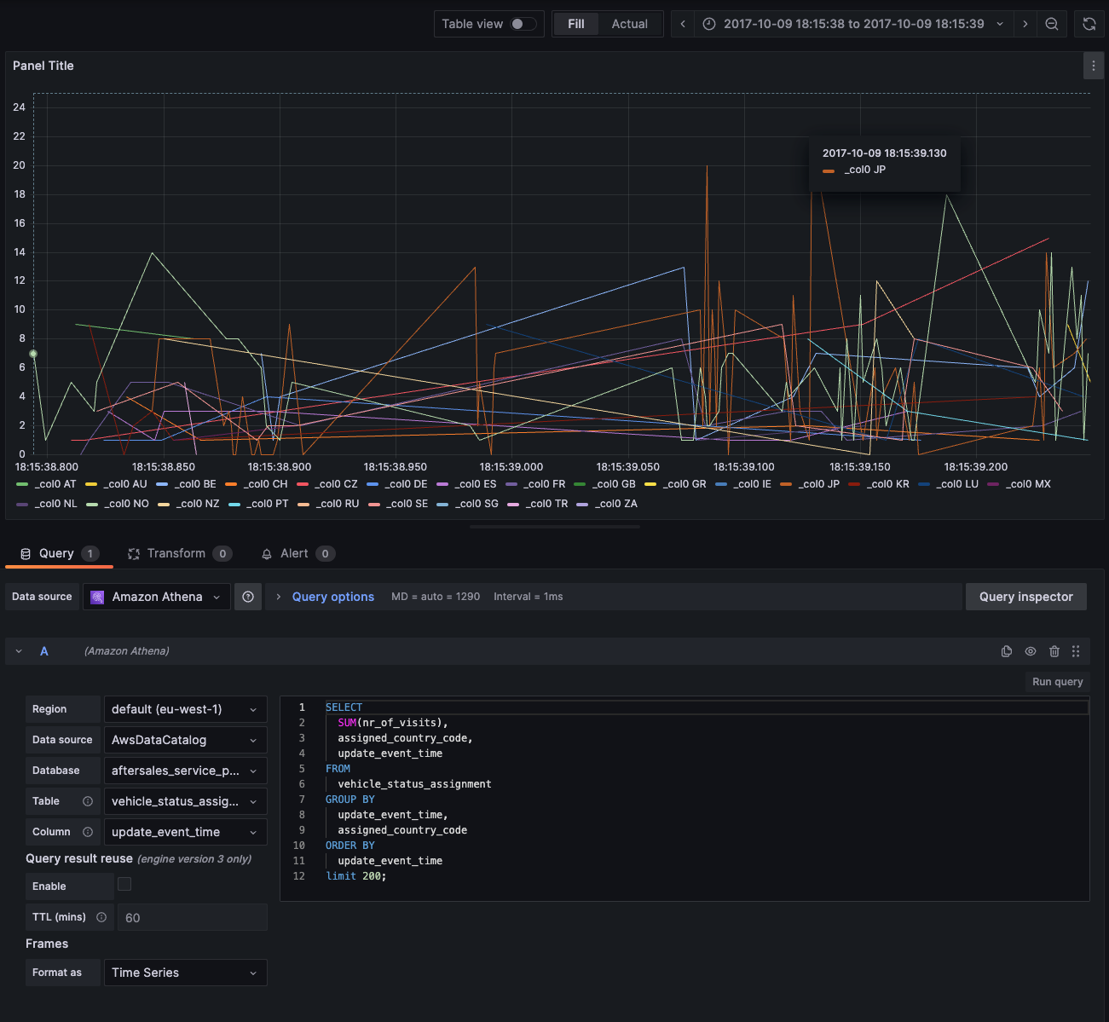Viewport: 1109px width, 1022px height.
Task: Select the Actual display mode
Action: (x=629, y=24)
